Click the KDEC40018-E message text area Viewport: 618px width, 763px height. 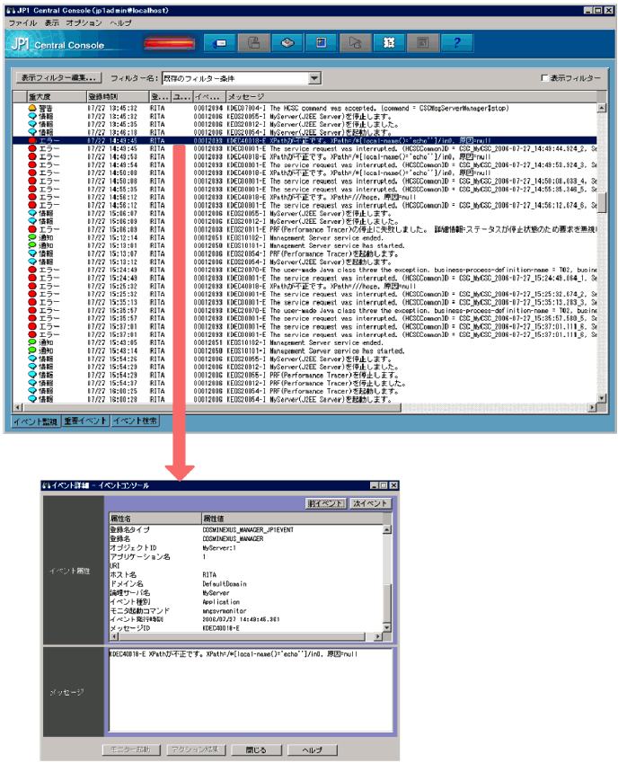(251, 689)
